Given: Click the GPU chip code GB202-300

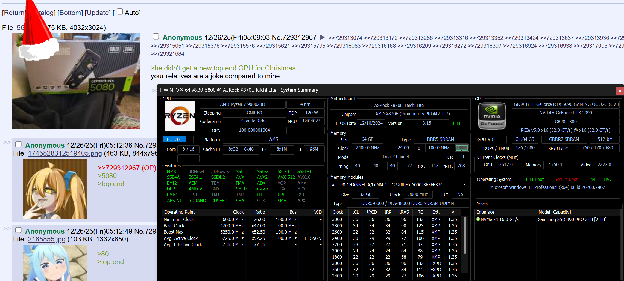Looking at the screenshot, I should [566, 122].
